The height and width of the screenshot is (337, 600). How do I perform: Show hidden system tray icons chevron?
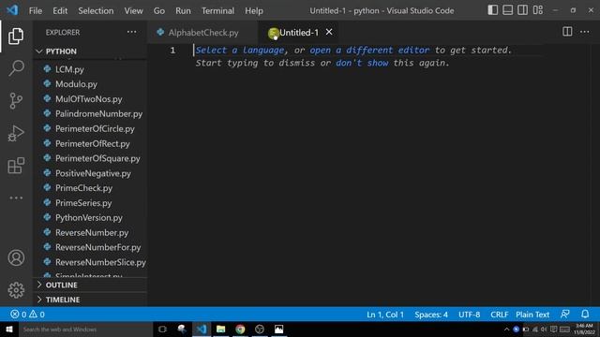(x=506, y=330)
